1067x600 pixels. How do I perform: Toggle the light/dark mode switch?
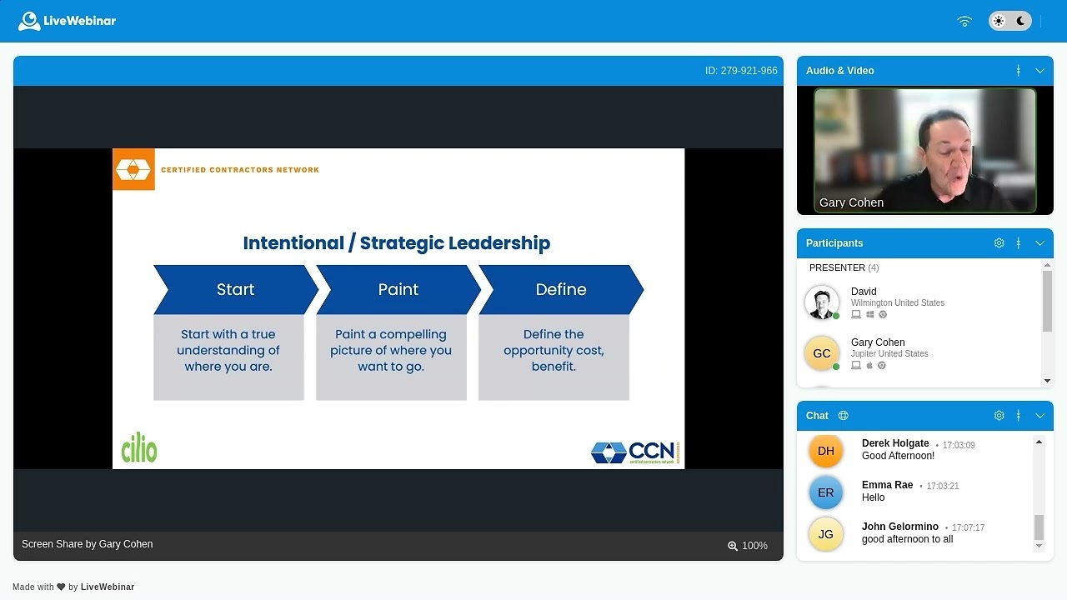(x=1009, y=21)
